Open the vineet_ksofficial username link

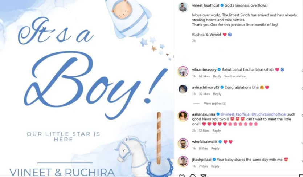click(x=206, y=5)
